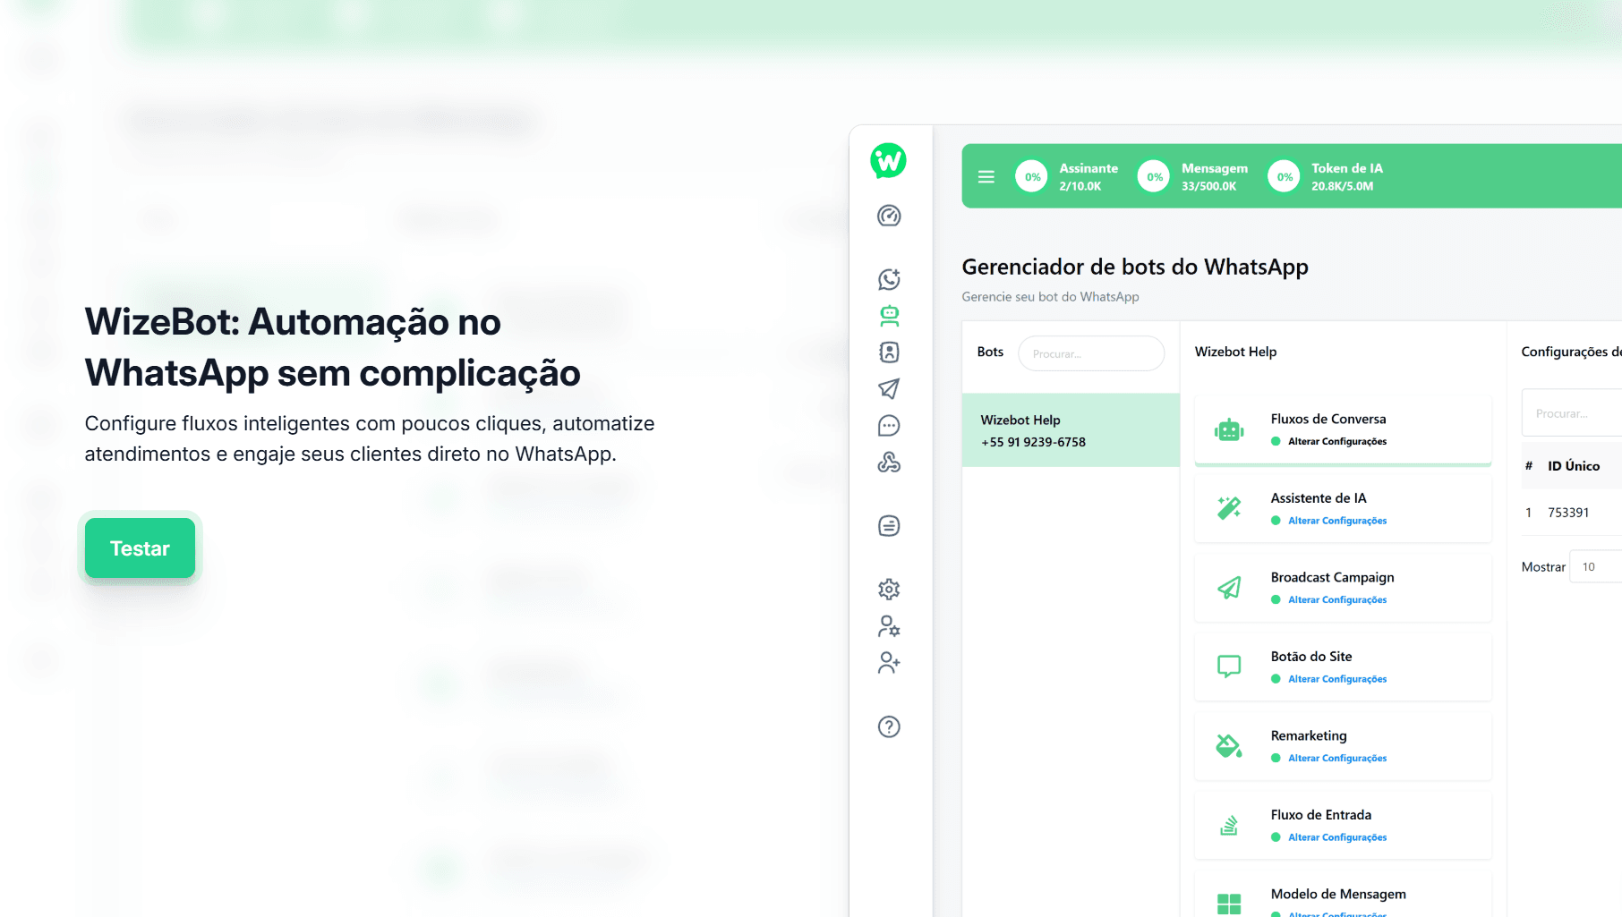
Task: Click the Gerenciador de bots do WhatsApp heading
Action: click(x=1135, y=267)
